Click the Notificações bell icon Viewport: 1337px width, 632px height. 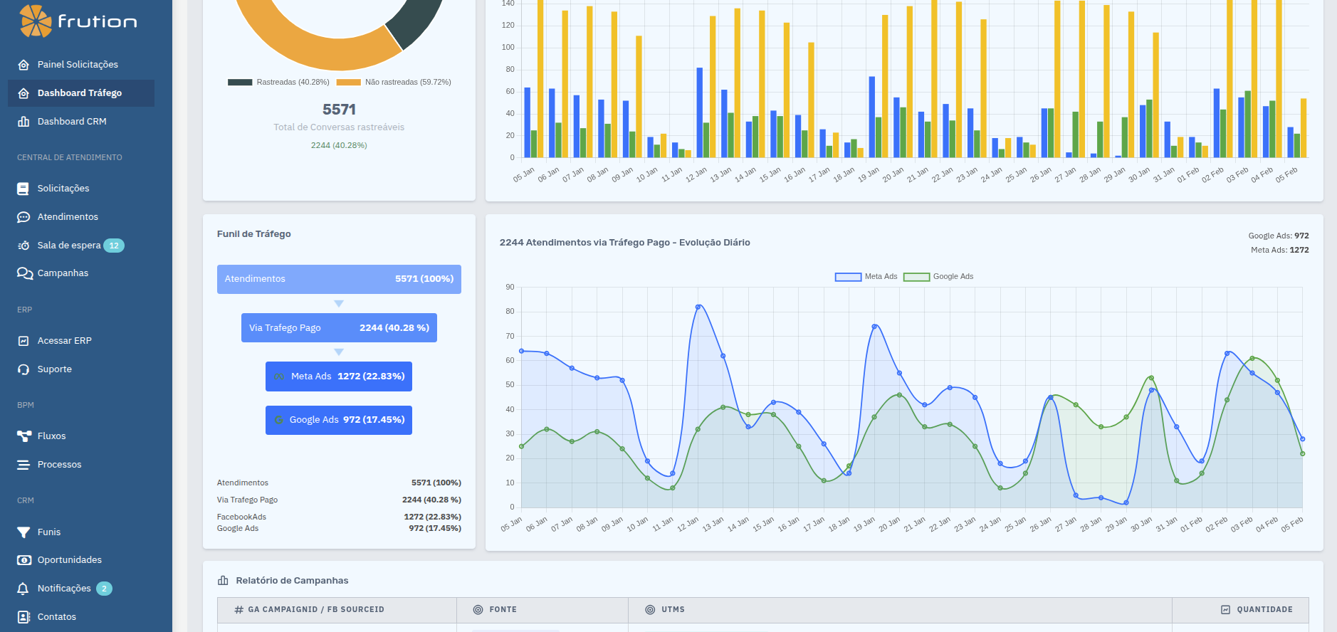23,589
